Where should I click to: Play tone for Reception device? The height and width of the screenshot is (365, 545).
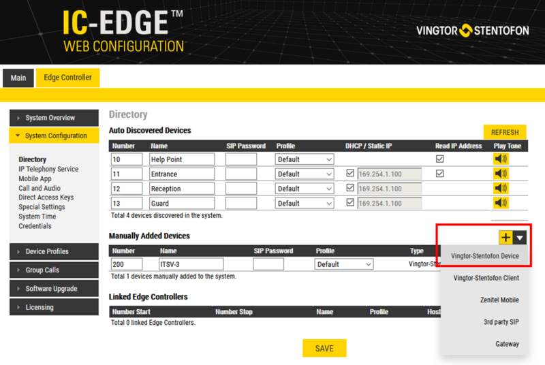pyautogui.click(x=501, y=188)
